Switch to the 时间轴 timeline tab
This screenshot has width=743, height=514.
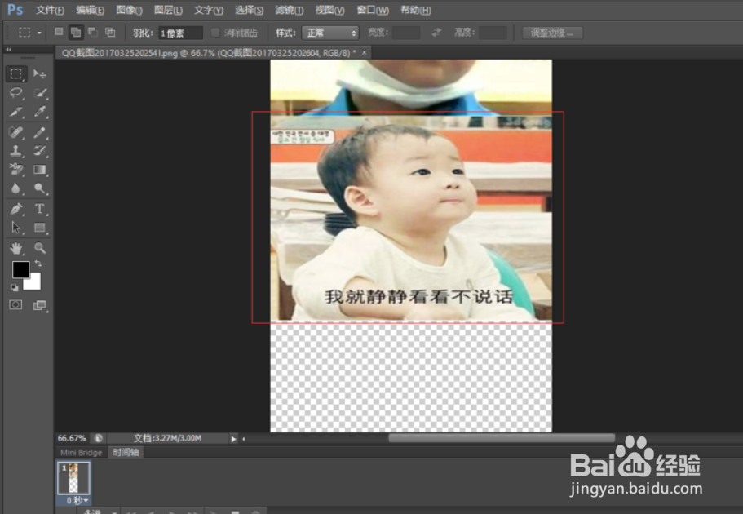tap(126, 452)
